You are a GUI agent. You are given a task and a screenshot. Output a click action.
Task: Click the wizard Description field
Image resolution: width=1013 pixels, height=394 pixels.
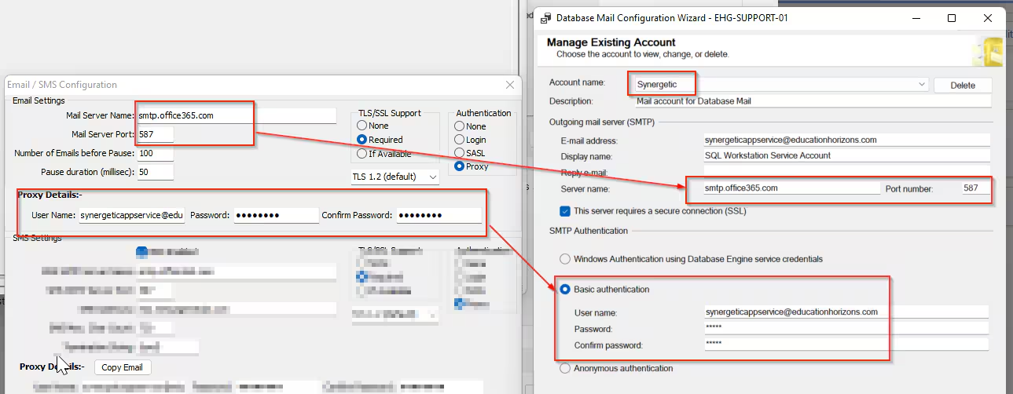(x=813, y=101)
